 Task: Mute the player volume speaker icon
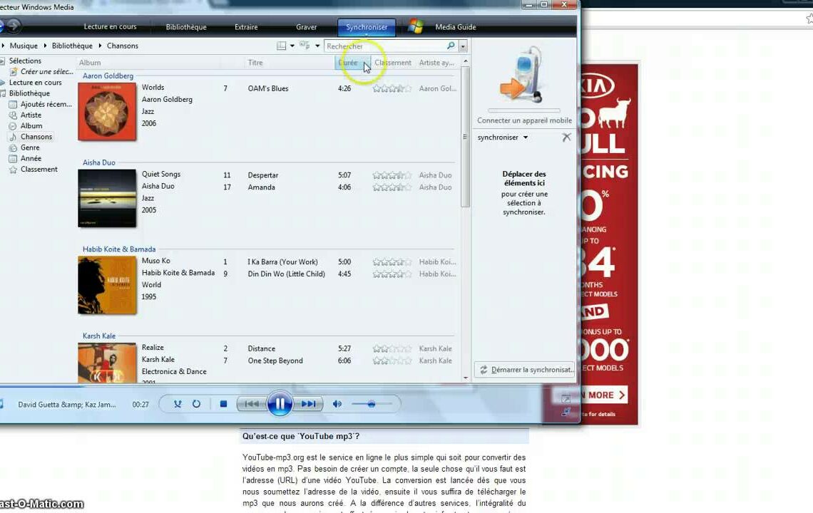click(x=337, y=404)
